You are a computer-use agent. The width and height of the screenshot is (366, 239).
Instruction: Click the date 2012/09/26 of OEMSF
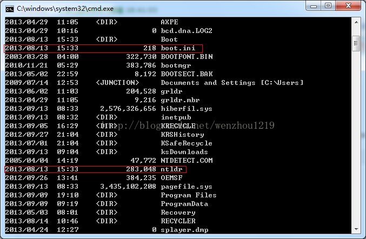[26, 177]
